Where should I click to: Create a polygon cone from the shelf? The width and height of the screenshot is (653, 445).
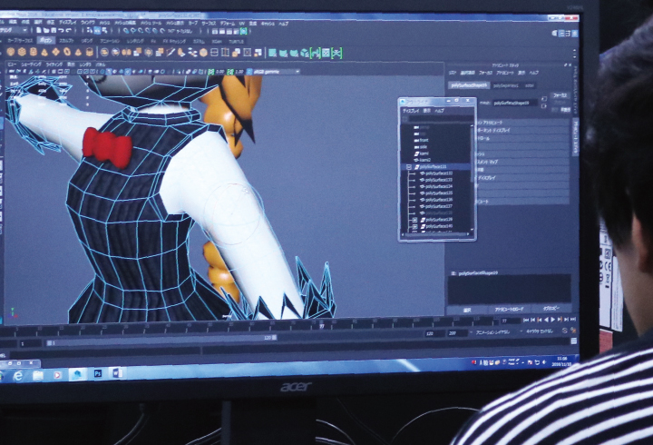coord(44,52)
